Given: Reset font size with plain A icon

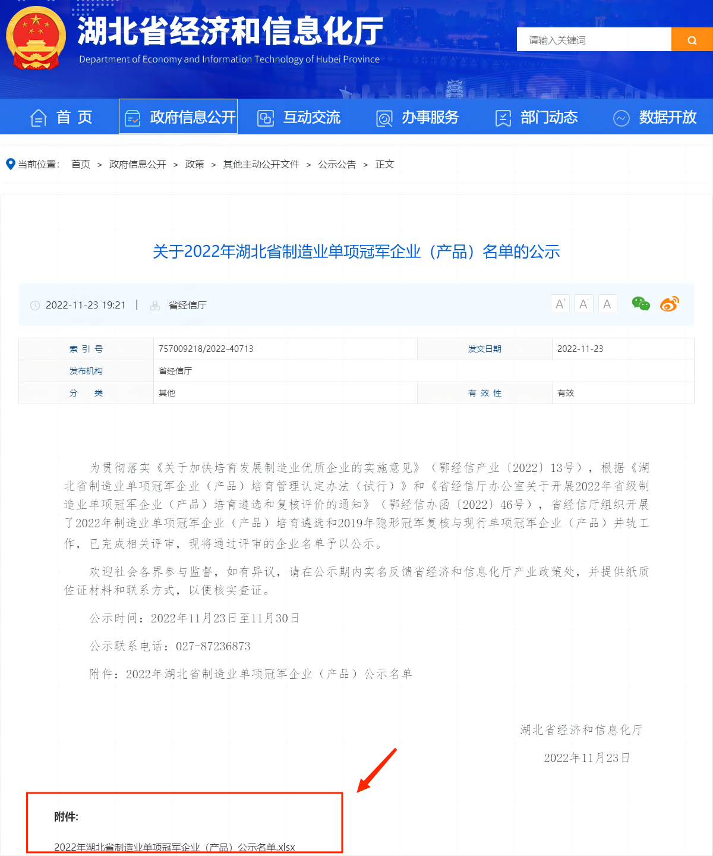Looking at the screenshot, I should coord(607,304).
